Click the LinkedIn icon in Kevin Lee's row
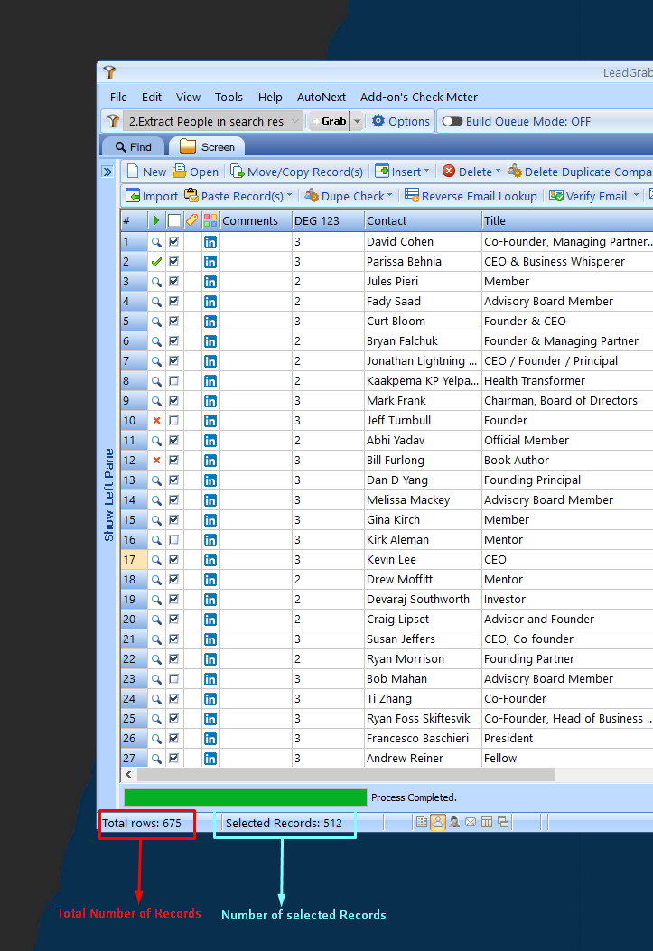The width and height of the screenshot is (653, 951). click(x=210, y=560)
